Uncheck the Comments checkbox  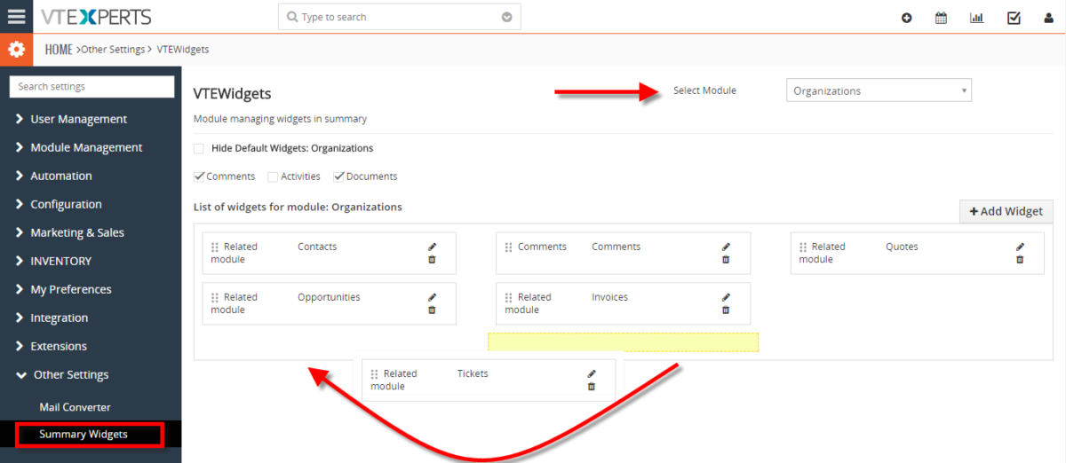click(x=199, y=177)
